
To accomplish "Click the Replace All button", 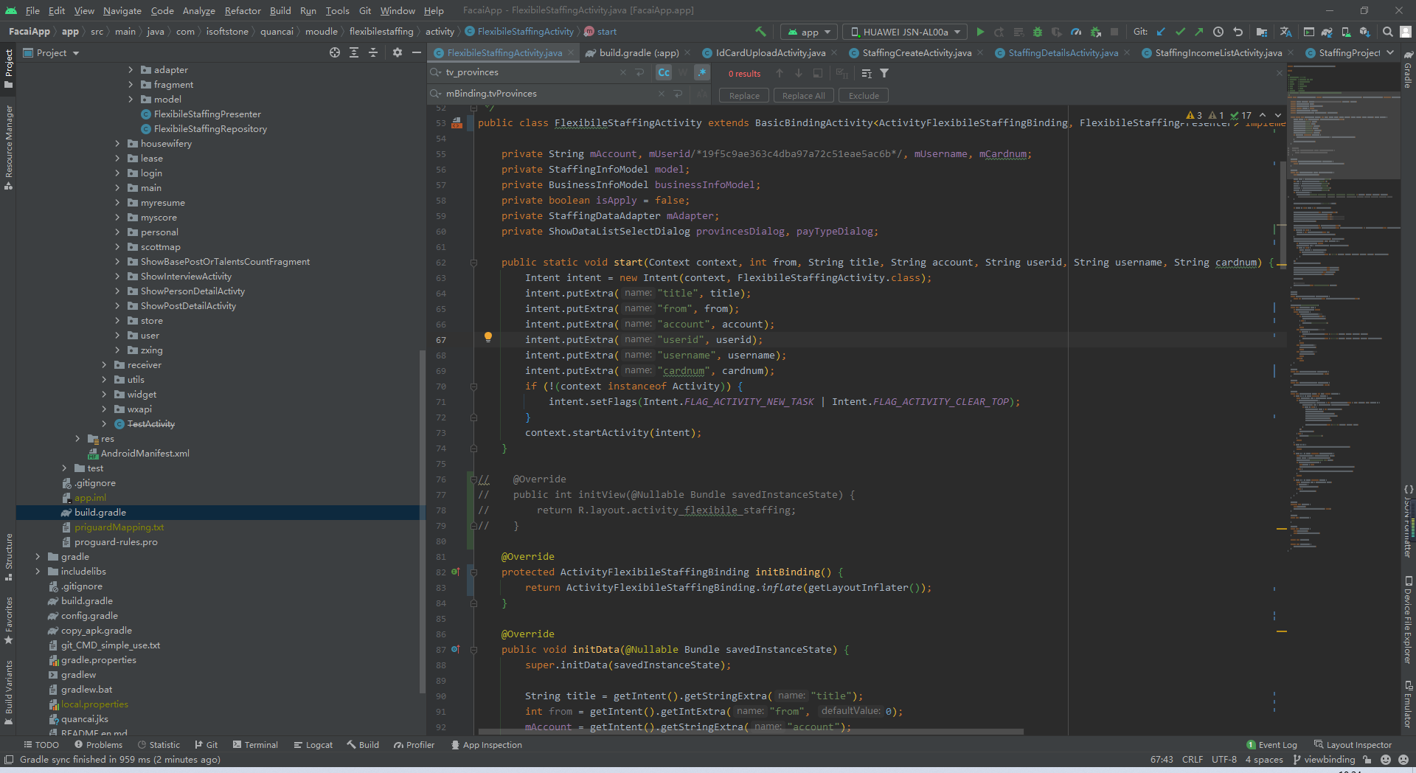I will (803, 96).
